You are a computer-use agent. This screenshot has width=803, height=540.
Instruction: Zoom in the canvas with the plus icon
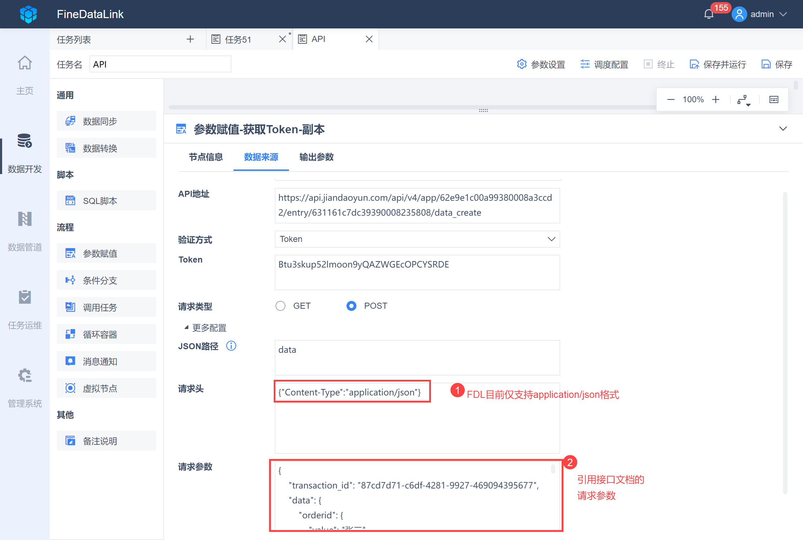[x=716, y=99]
